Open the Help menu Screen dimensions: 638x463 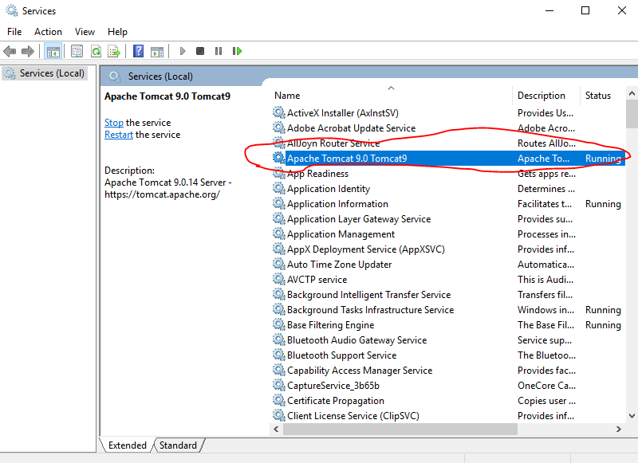[x=117, y=32]
